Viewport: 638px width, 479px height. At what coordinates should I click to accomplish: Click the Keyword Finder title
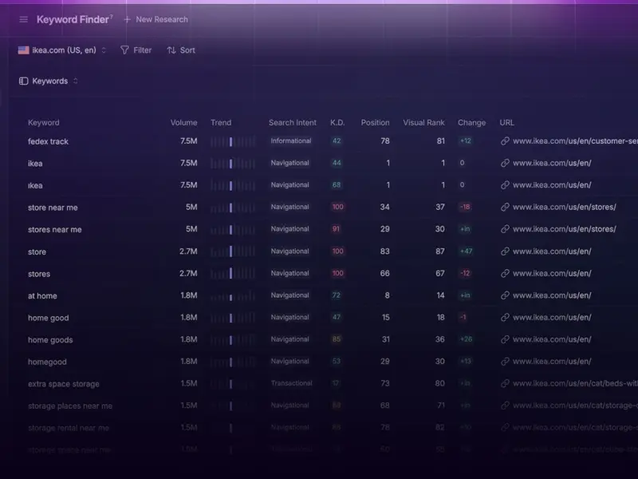73,19
